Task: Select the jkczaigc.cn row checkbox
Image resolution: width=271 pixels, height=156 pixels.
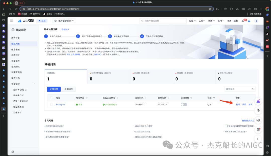Action: (x=51, y=105)
